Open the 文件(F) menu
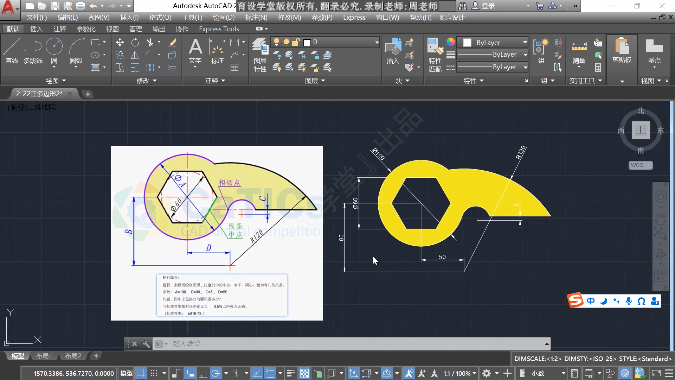The image size is (675, 380). coord(37,18)
